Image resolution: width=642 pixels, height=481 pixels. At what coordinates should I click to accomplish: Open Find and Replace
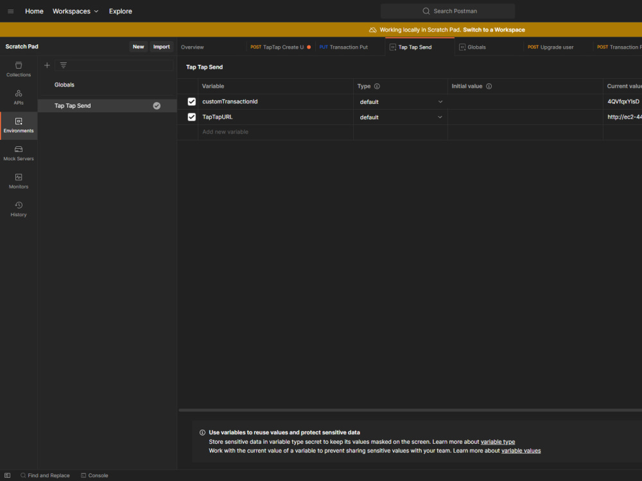point(45,475)
